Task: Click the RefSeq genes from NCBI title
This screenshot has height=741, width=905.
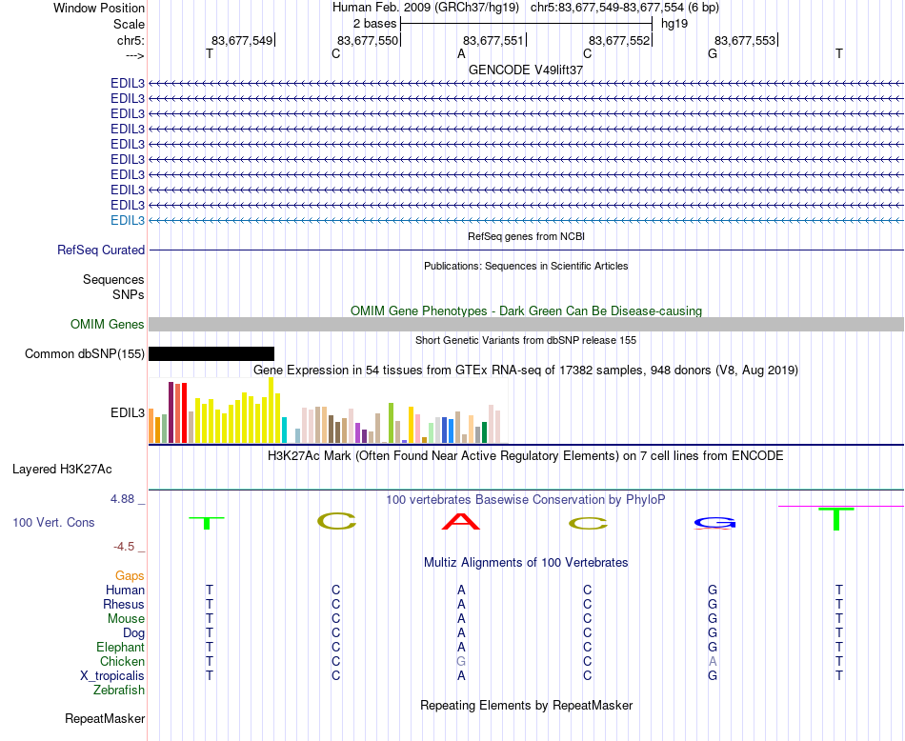Action: point(526,236)
